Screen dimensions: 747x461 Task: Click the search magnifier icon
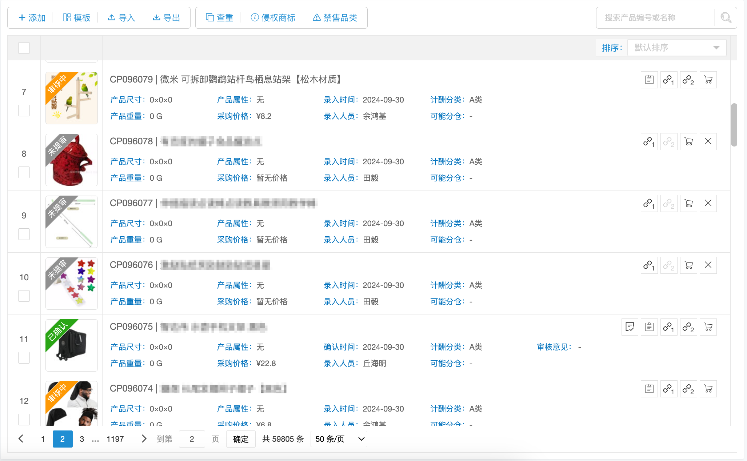point(726,17)
